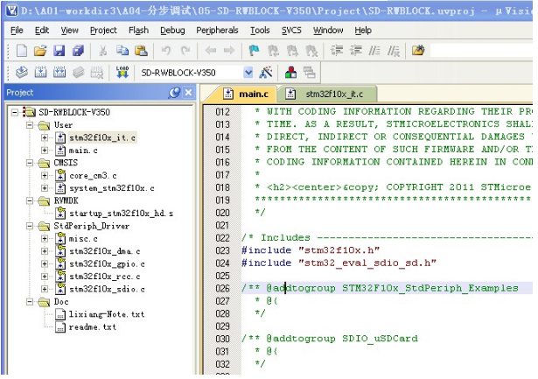Click the Cut scissors icon

point(102,51)
